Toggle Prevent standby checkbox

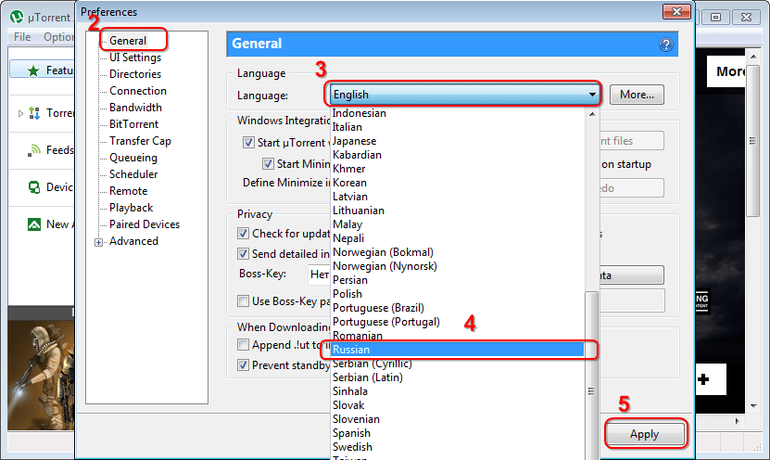[243, 365]
